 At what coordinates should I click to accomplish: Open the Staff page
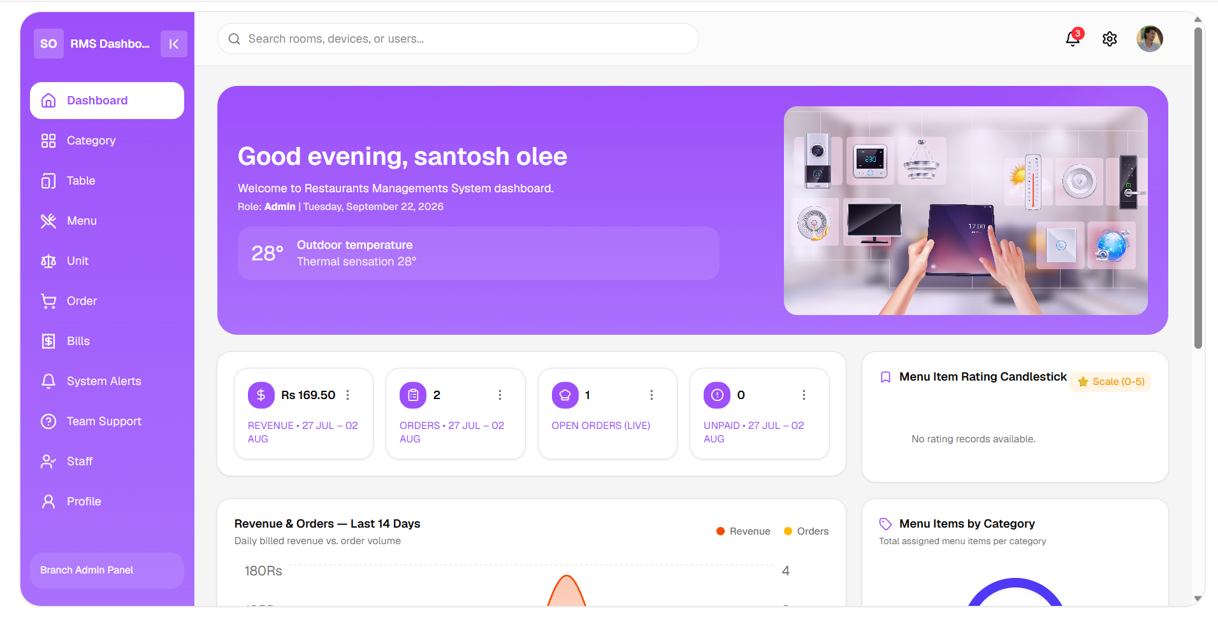coord(107,461)
